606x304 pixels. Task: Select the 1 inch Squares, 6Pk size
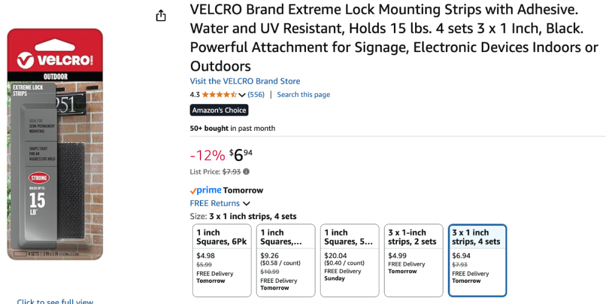point(221,260)
